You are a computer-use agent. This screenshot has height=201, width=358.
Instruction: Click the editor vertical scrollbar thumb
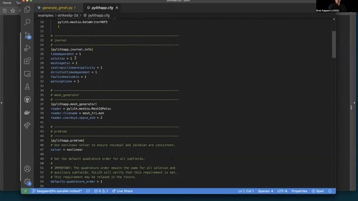(334, 45)
